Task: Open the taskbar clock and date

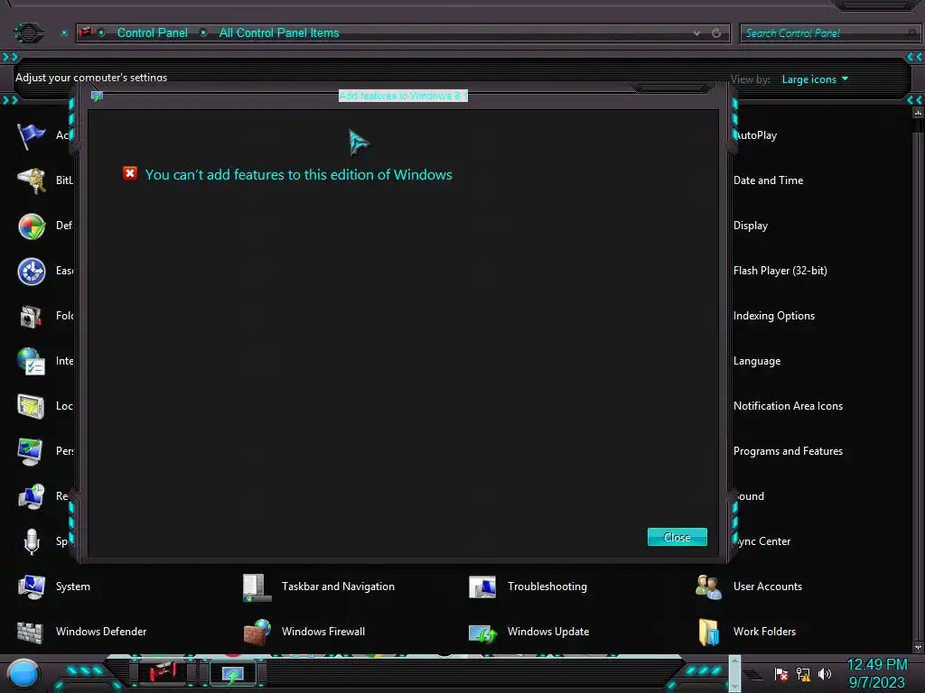Action: 876,673
